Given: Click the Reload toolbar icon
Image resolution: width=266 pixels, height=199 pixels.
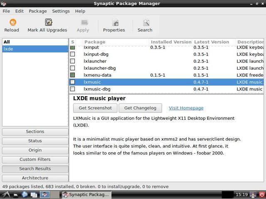Looking at the screenshot, I should [12, 25].
